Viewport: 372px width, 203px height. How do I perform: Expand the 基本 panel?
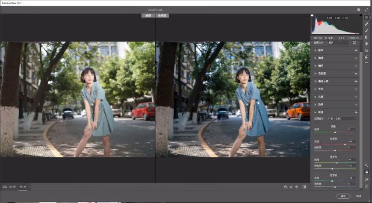click(x=315, y=50)
